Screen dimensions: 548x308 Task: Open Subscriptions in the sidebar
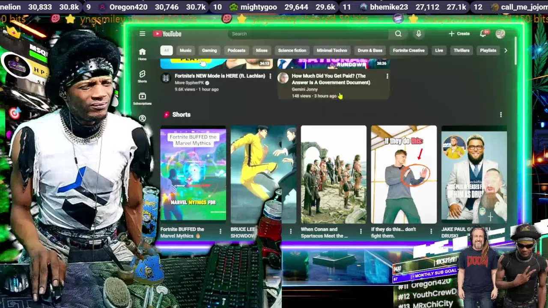(x=142, y=99)
